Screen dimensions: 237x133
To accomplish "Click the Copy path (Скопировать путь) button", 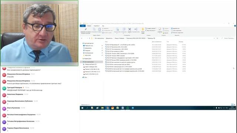I will tap(107, 31).
